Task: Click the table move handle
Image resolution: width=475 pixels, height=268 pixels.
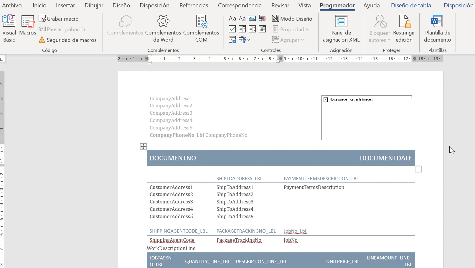Action: (x=143, y=147)
